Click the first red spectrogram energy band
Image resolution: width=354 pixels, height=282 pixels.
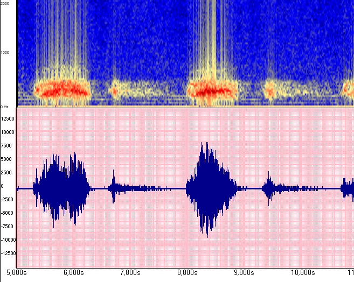[x=62, y=88]
